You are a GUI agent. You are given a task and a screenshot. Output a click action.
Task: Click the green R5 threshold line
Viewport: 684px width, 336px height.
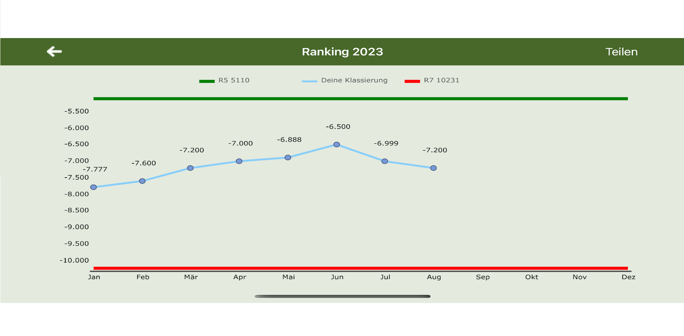[360, 99]
